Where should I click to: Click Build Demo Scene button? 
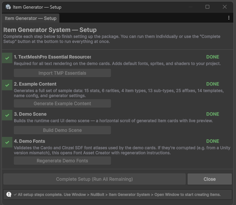(62, 130)
